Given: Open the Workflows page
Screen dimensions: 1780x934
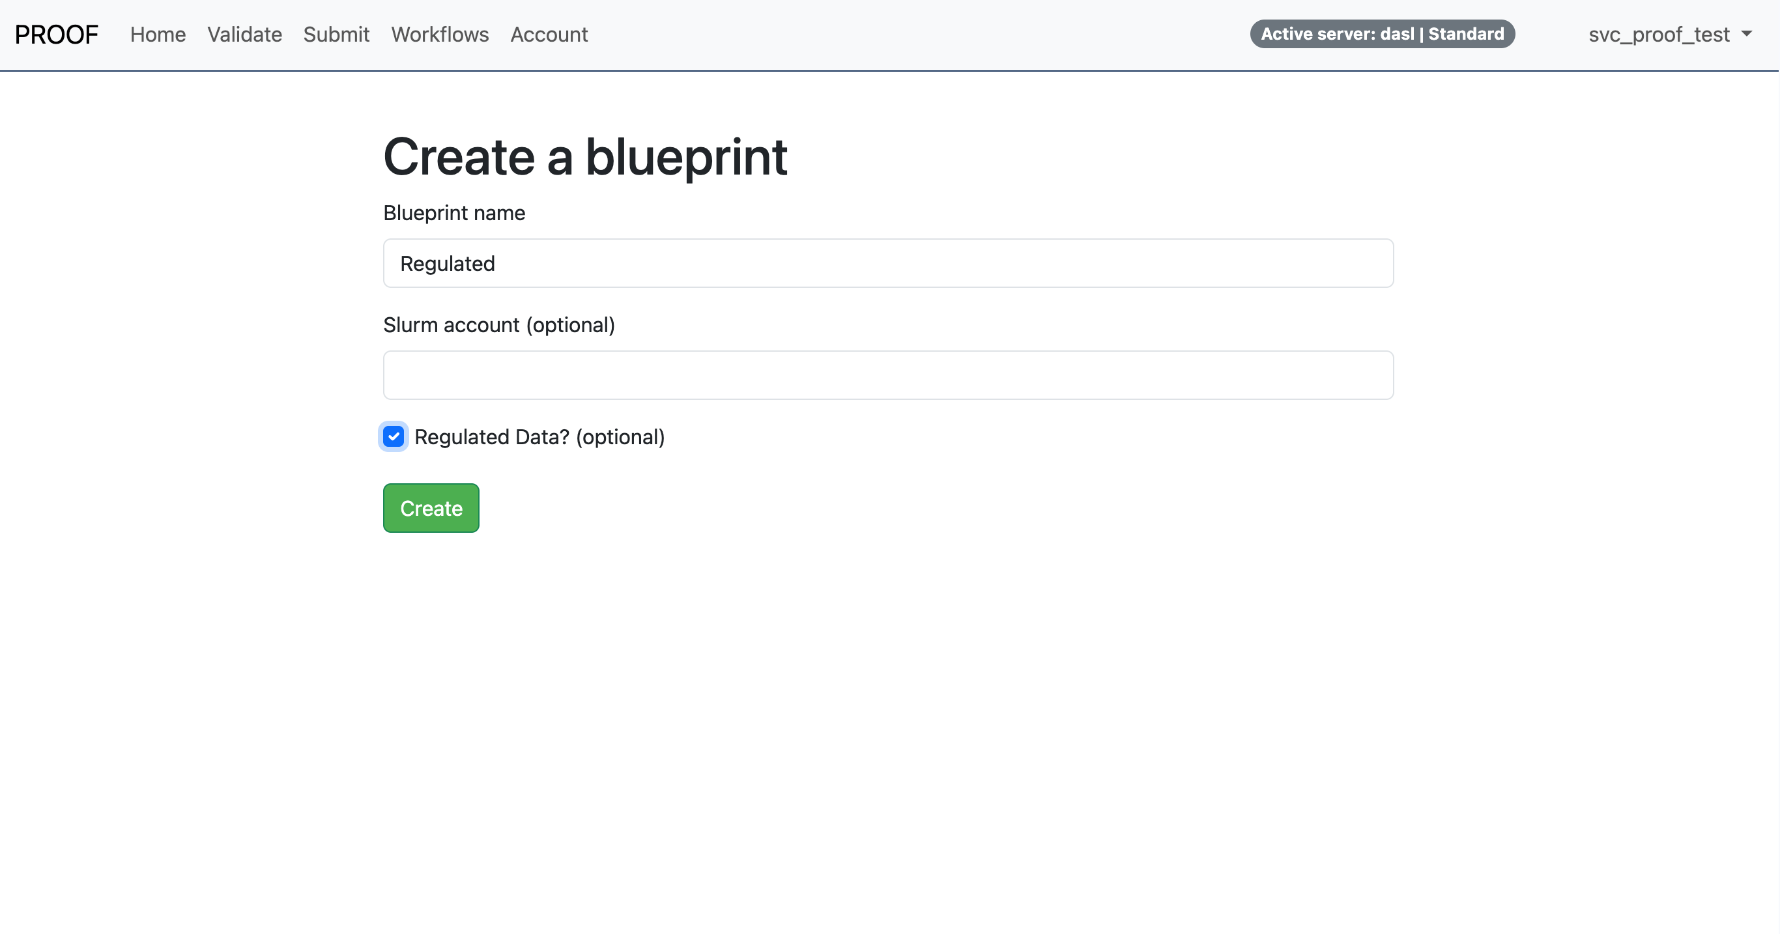Looking at the screenshot, I should coord(440,34).
